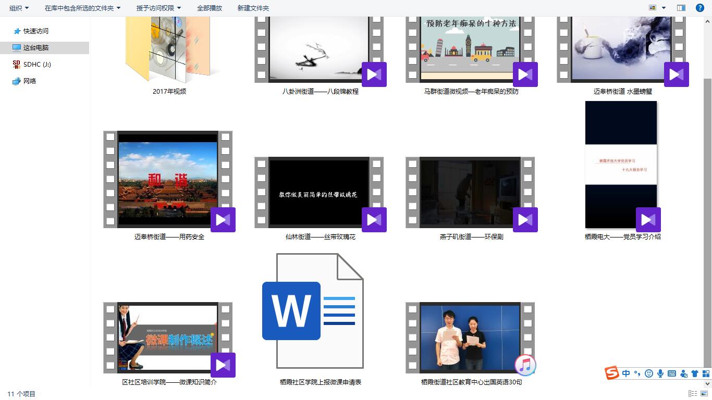Image resolution: width=712 pixels, height=400 pixels.
Task: Toggle Chinese input mode 中 icon
Action: tap(626, 373)
